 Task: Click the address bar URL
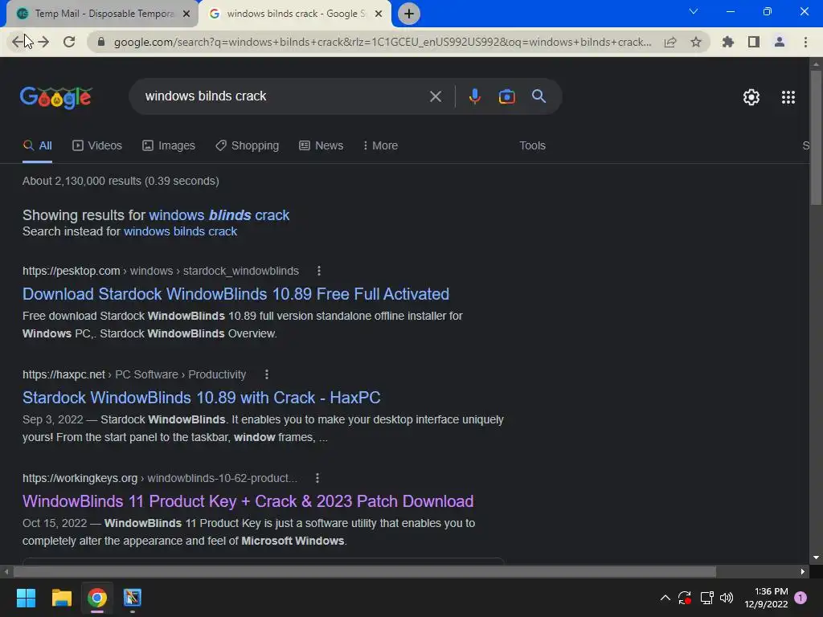[383, 42]
